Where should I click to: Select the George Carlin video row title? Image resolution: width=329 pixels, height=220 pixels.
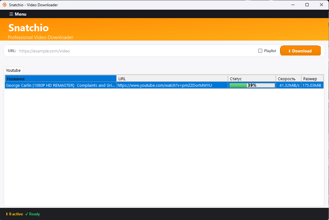60,85
